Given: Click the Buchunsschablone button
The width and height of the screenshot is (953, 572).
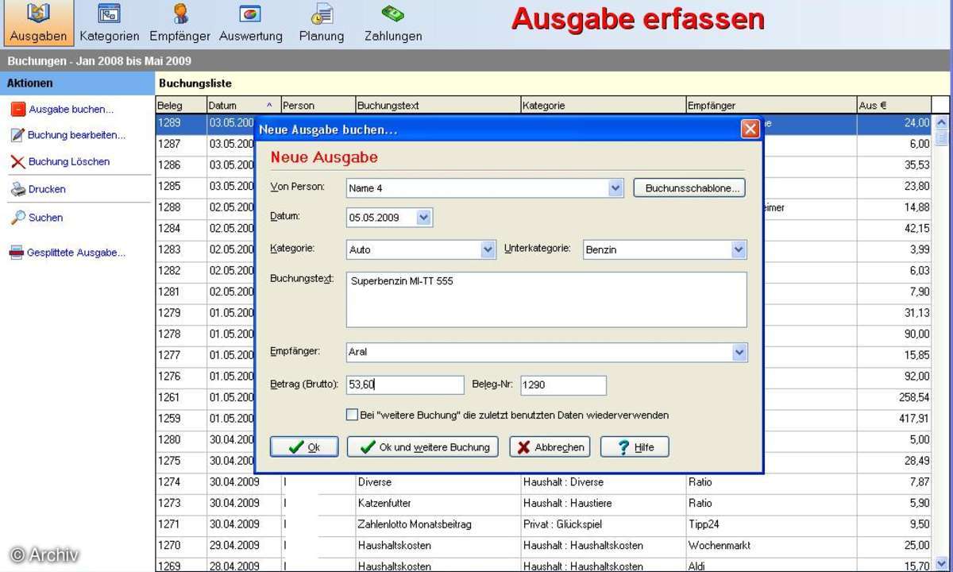Looking at the screenshot, I should [689, 188].
